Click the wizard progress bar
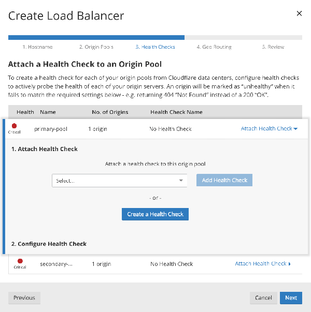This screenshot has width=311, height=312. (x=155, y=37)
